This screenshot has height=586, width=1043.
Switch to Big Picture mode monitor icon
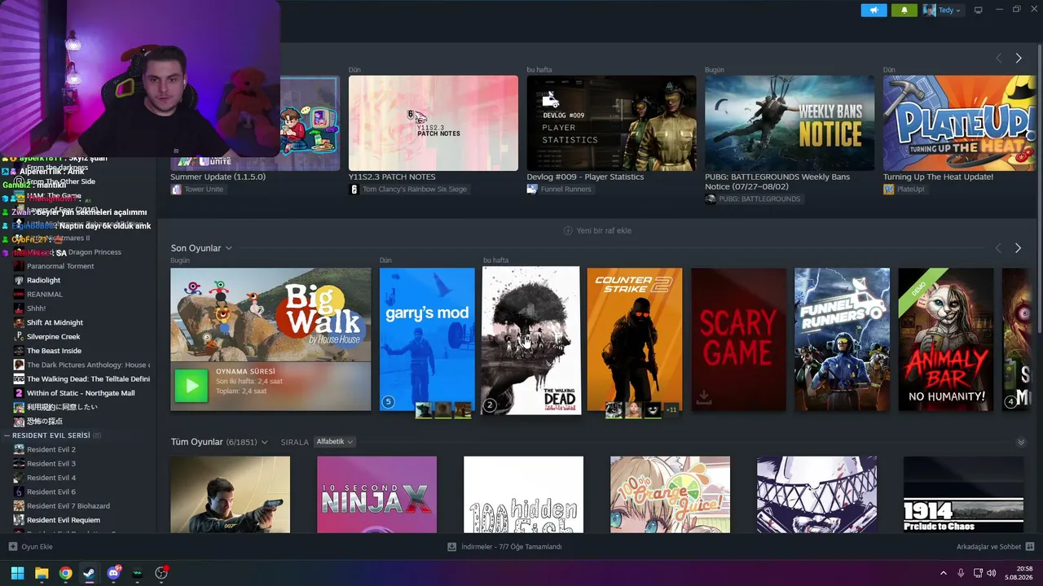pos(978,10)
